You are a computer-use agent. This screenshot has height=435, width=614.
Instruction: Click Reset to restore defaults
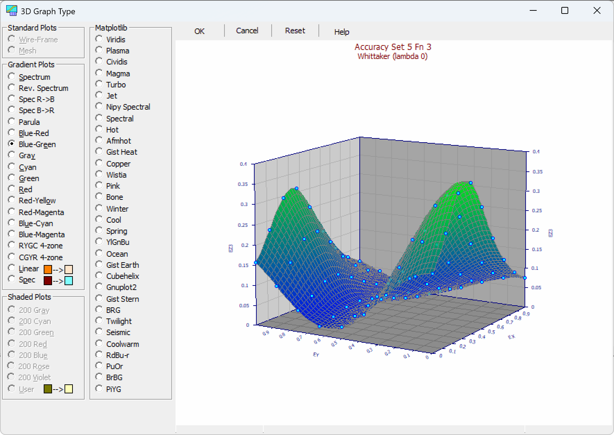[295, 31]
